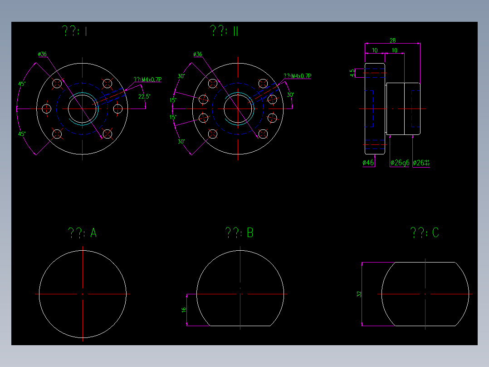
Task: Select the ø46 diameter dimension
Action: coord(368,163)
